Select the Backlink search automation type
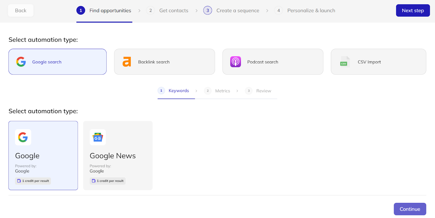This screenshot has height=218, width=435. point(164,62)
